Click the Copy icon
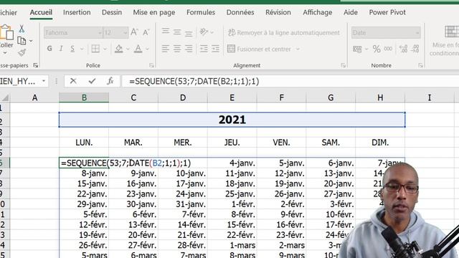The width and height of the screenshot is (459, 258). pyautogui.click(x=22, y=41)
